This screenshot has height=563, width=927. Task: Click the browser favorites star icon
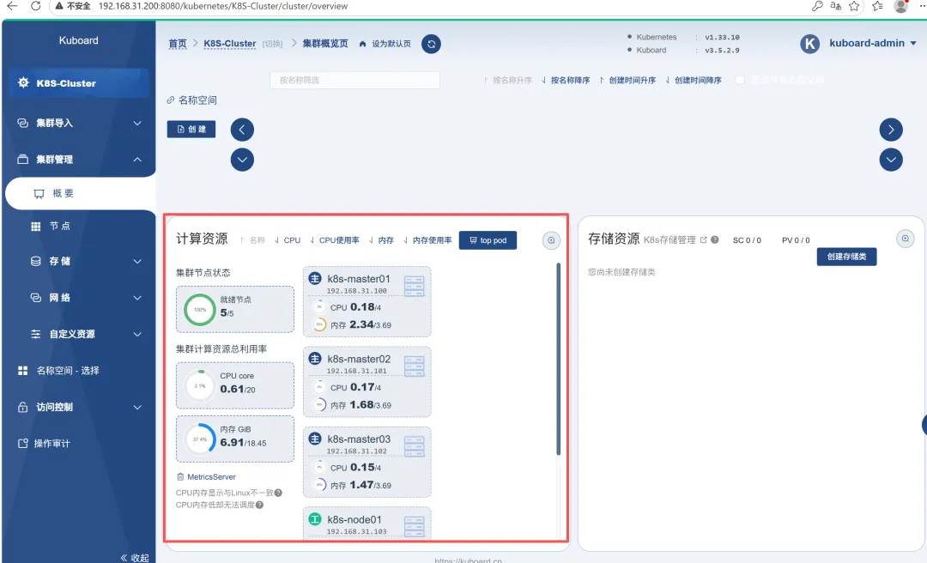coord(854,6)
